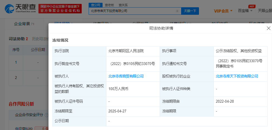Click the 北京市朝阳区人民法院 value

tap(126, 51)
